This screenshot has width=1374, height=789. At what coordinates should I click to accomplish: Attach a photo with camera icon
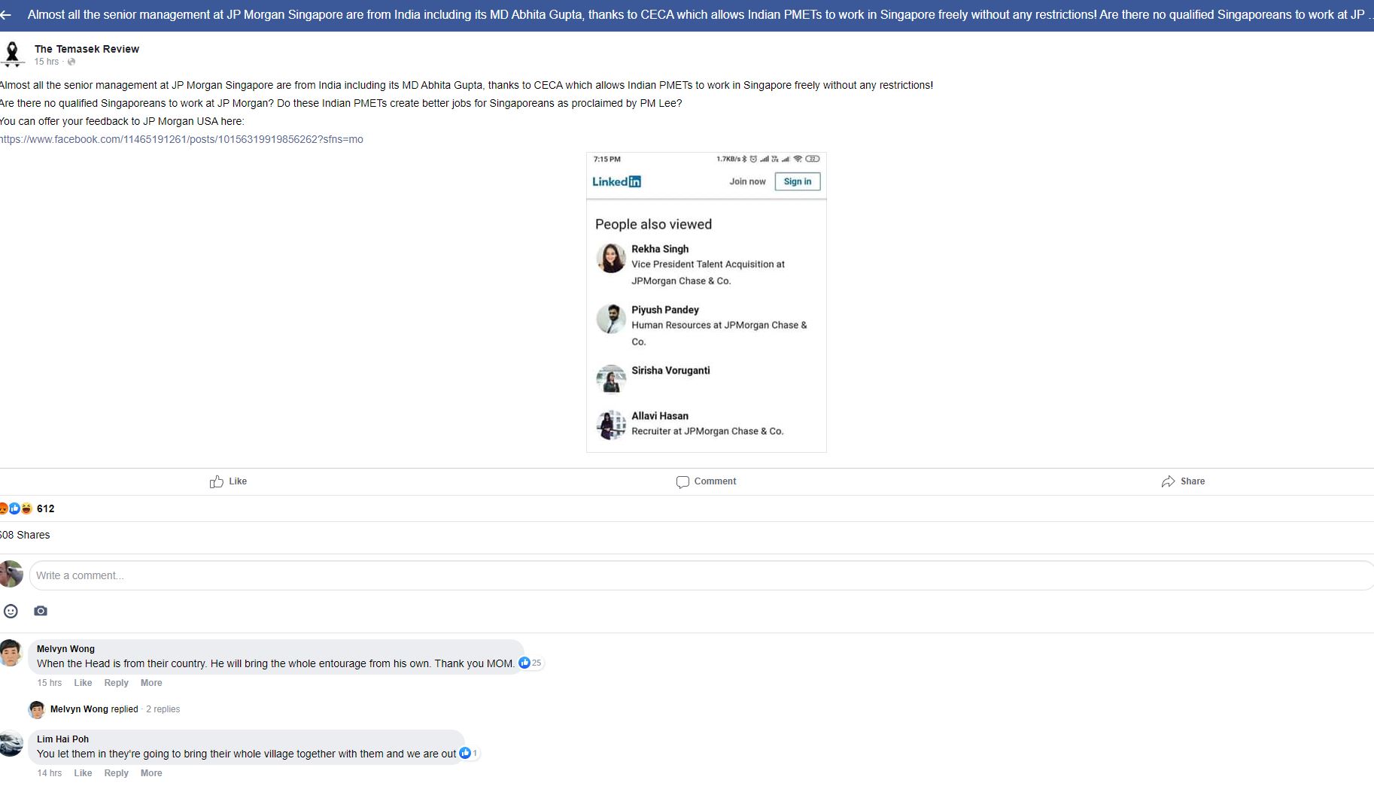pos(41,611)
